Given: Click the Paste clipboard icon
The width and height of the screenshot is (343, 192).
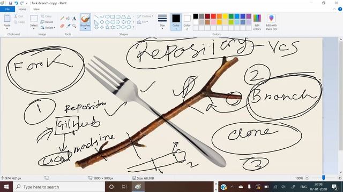Looking at the screenshot, I should tap(7, 19).
